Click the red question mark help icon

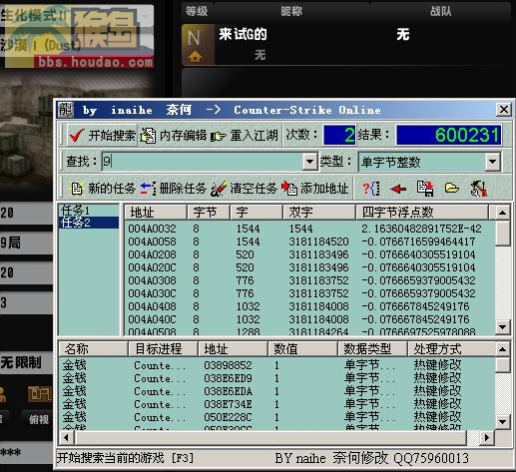click(x=371, y=189)
